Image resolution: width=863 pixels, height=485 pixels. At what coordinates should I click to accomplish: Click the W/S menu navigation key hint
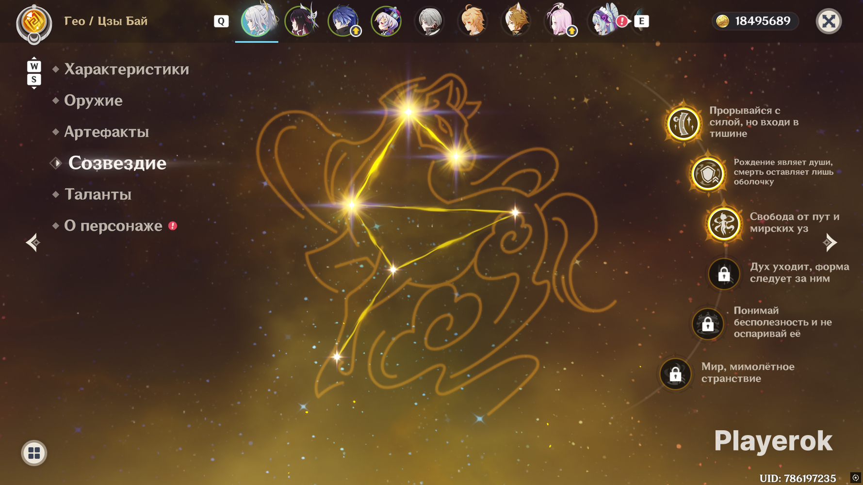34,73
